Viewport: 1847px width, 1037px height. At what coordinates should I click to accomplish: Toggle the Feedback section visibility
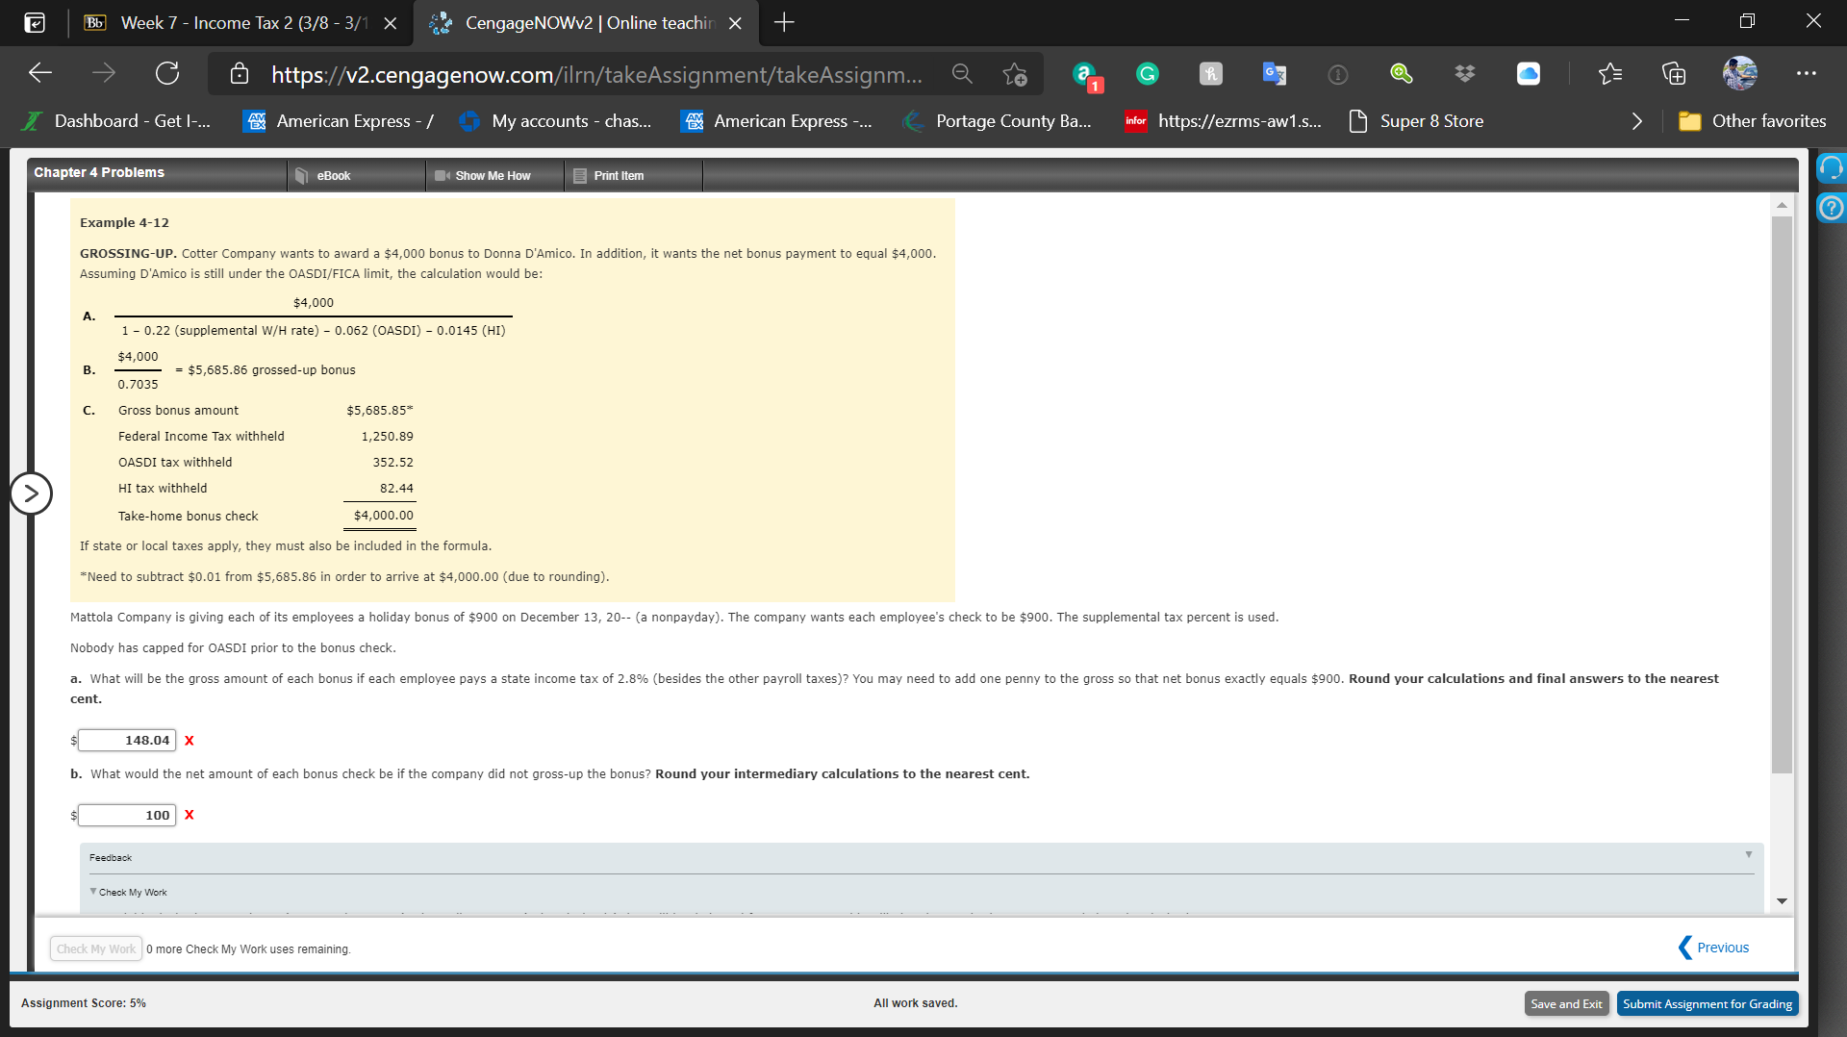(1748, 854)
